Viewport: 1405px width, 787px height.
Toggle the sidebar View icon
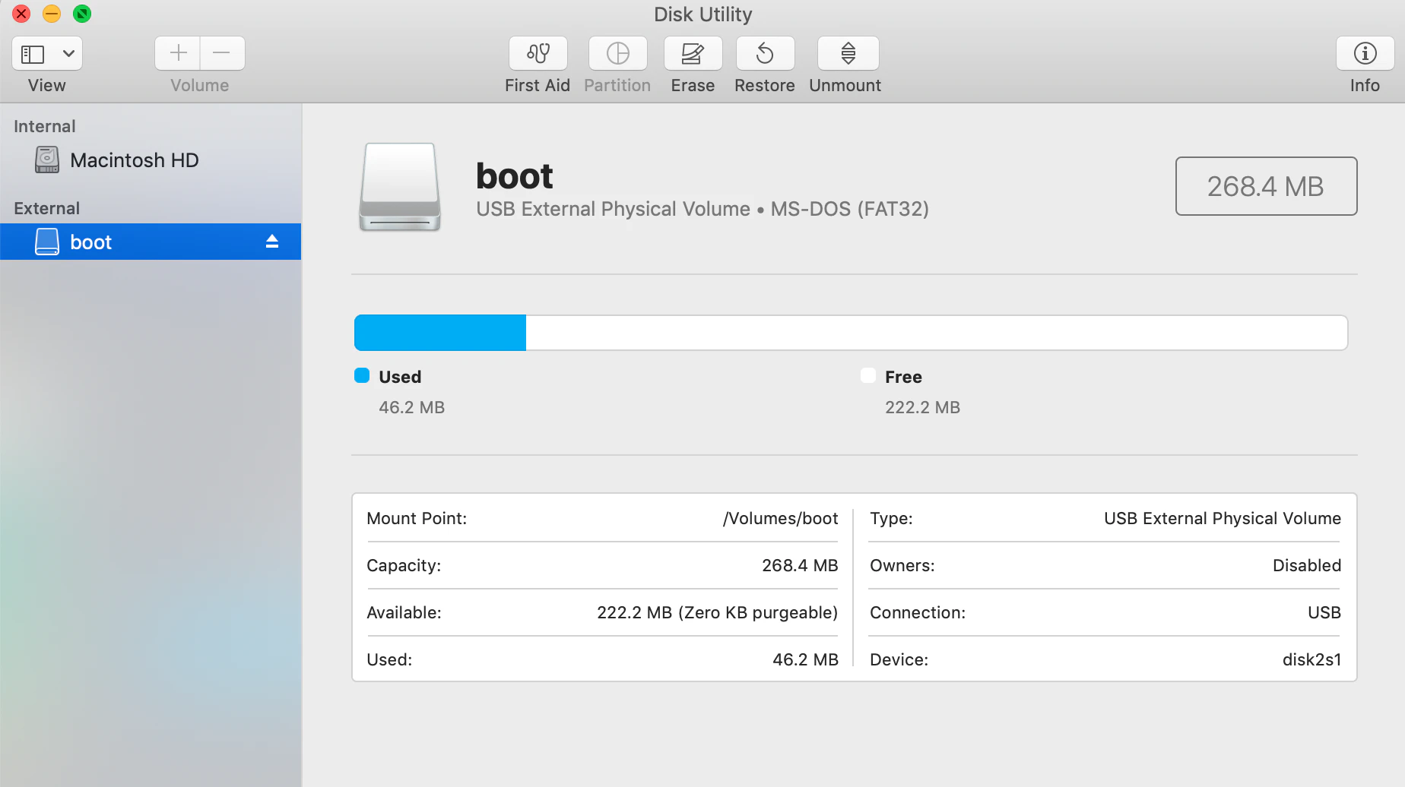pyautogui.click(x=33, y=54)
